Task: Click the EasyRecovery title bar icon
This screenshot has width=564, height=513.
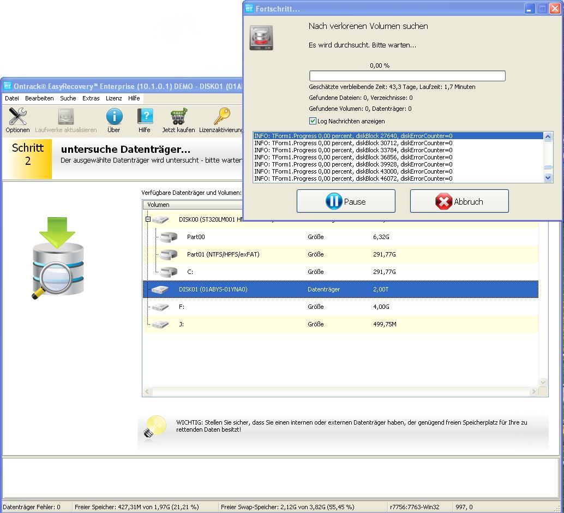Action: pyautogui.click(x=8, y=86)
